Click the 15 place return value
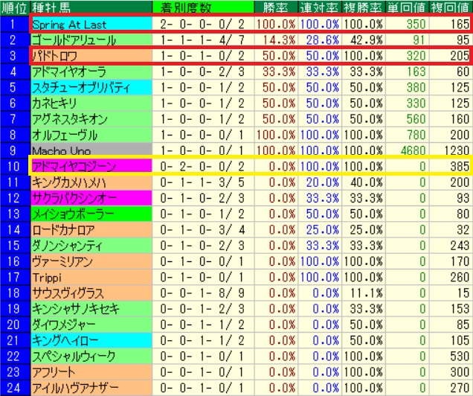The height and width of the screenshot is (396, 473). click(x=463, y=293)
